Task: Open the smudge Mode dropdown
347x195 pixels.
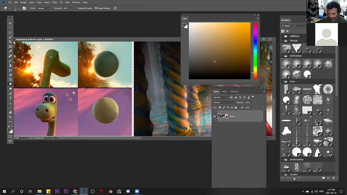Action: tap(44, 8)
